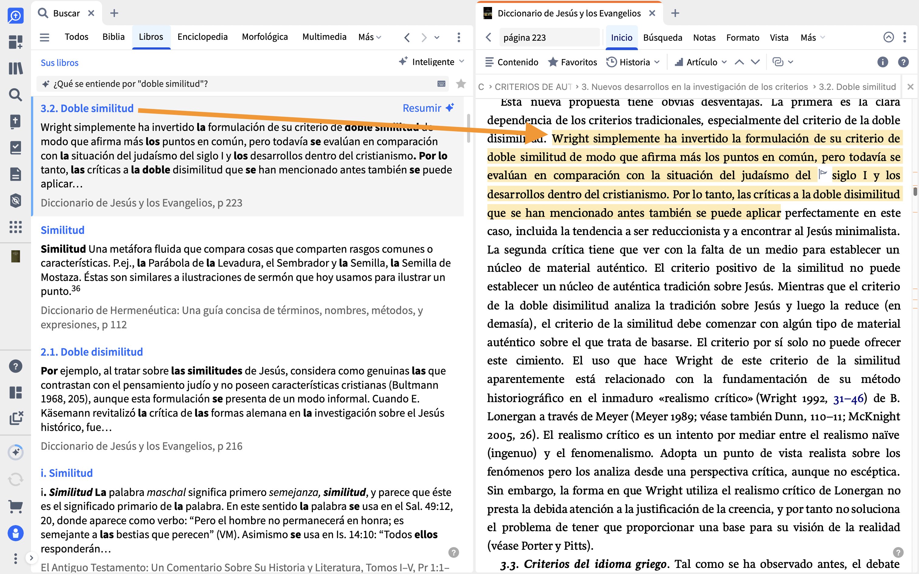Show resource information with the info icon
The width and height of the screenshot is (919, 574).
(883, 62)
